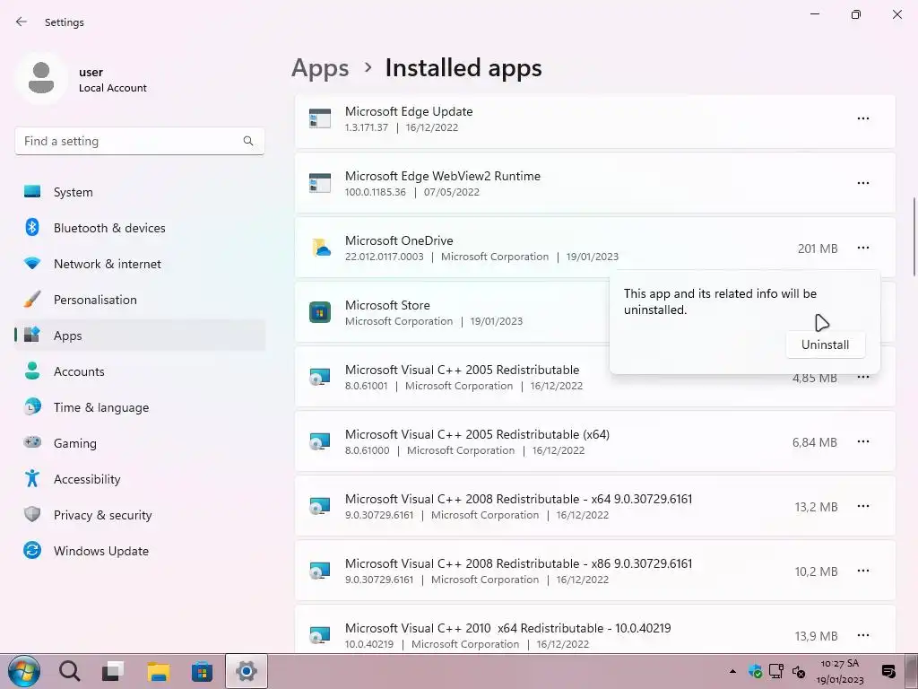Click the muted volume tray icon
This screenshot has width=918, height=689.
[x=799, y=671]
